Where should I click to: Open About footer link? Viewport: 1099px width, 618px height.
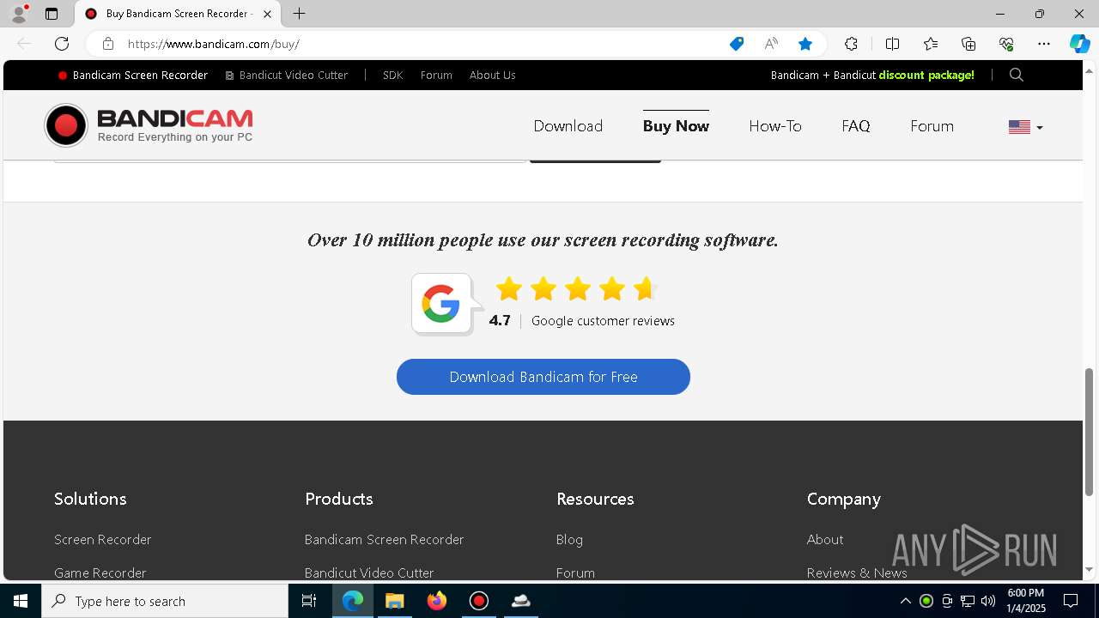(825, 540)
